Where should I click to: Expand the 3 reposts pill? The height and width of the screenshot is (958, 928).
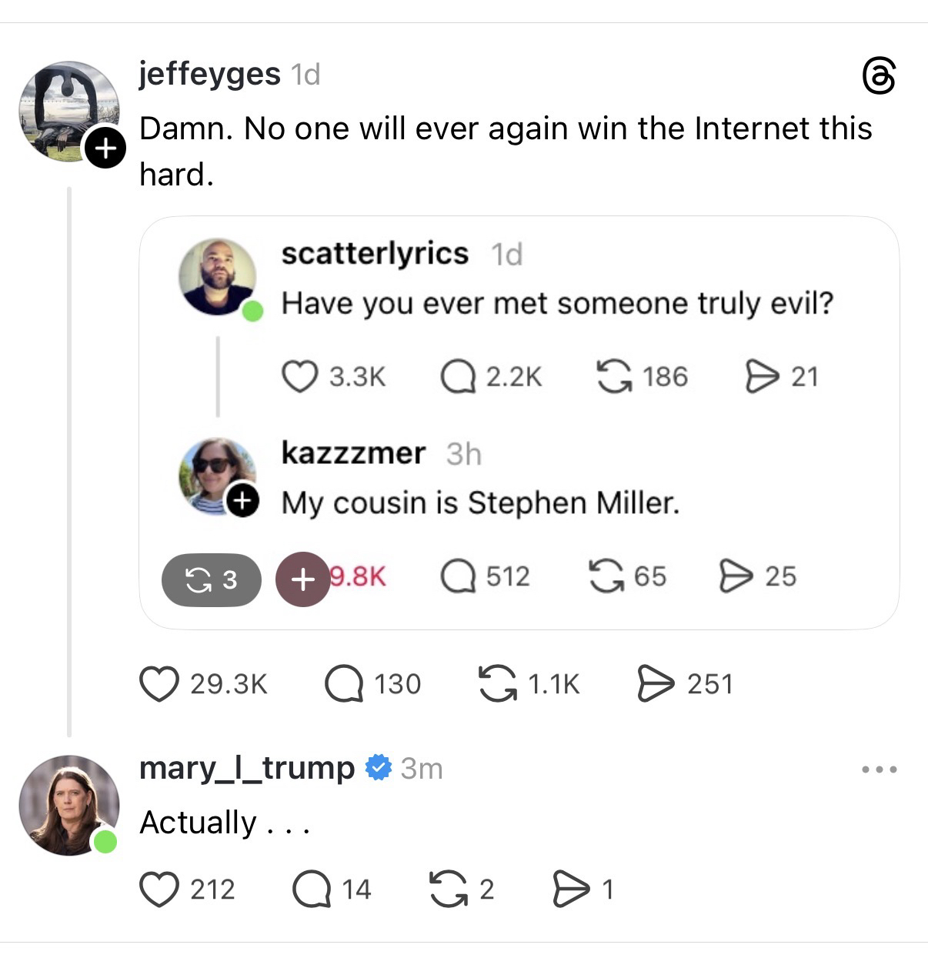[212, 579]
